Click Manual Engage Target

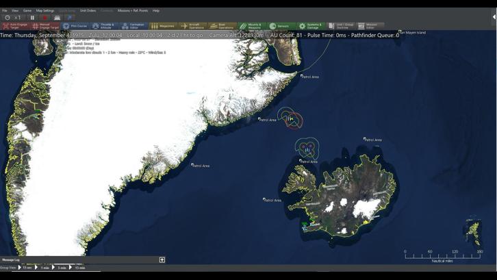[45, 26]
